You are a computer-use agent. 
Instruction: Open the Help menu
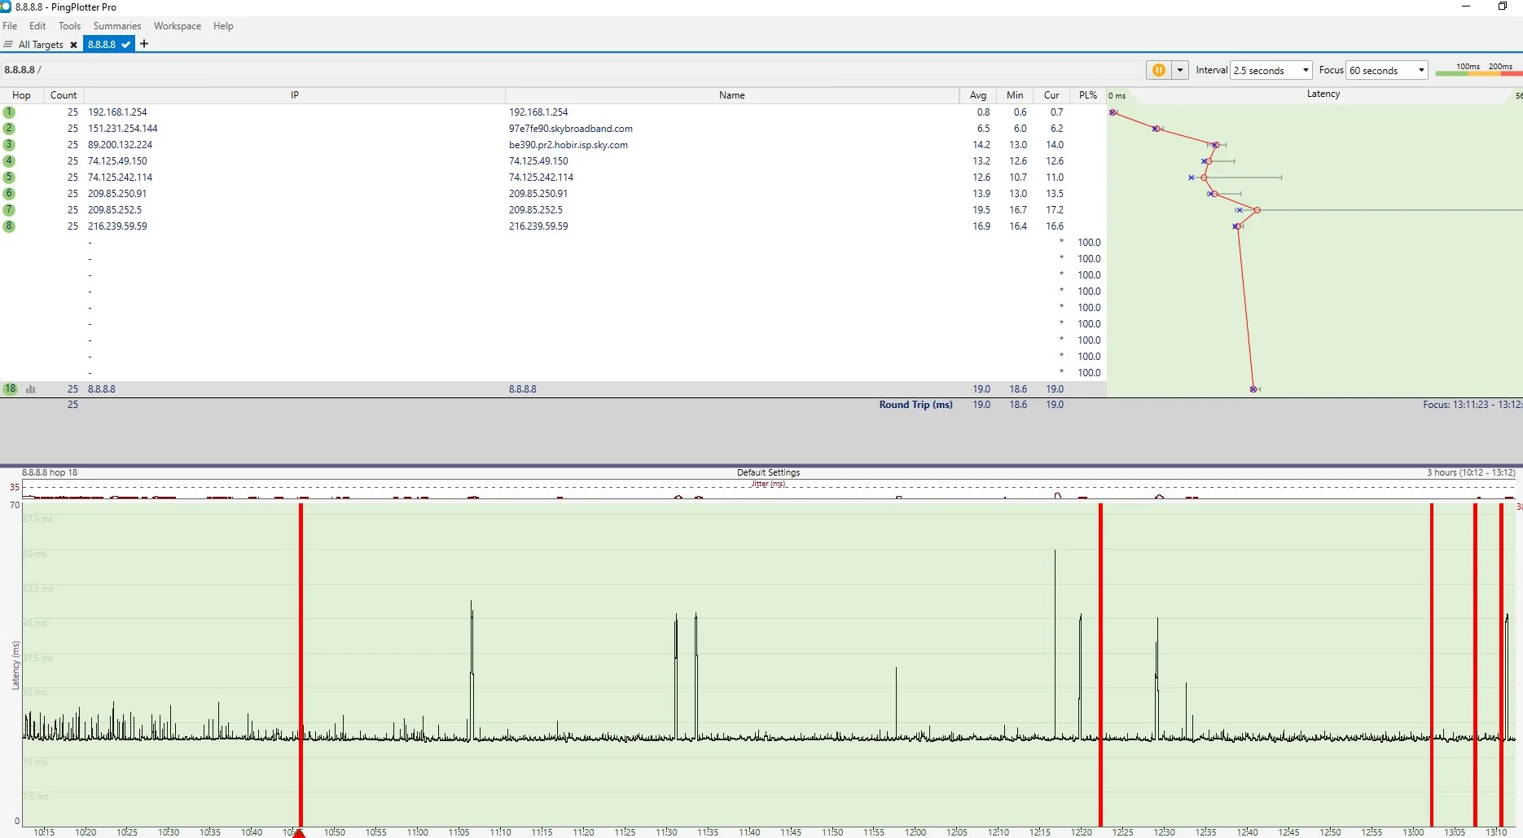click(223, 26)
